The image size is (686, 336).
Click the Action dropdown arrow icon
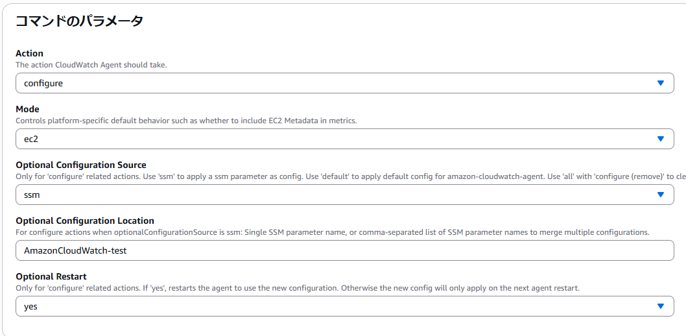[x=660, y=83]
